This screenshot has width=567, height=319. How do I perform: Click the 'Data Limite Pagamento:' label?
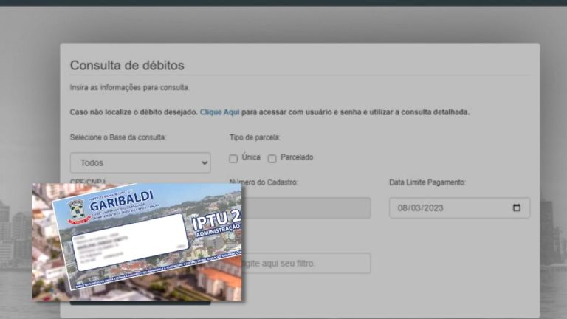(427, 182)
